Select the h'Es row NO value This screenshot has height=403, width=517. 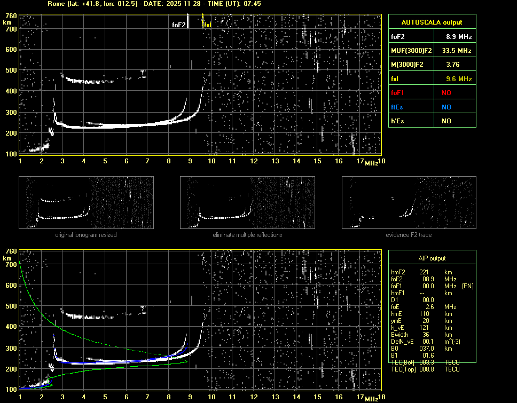click(x=445, y=121)
